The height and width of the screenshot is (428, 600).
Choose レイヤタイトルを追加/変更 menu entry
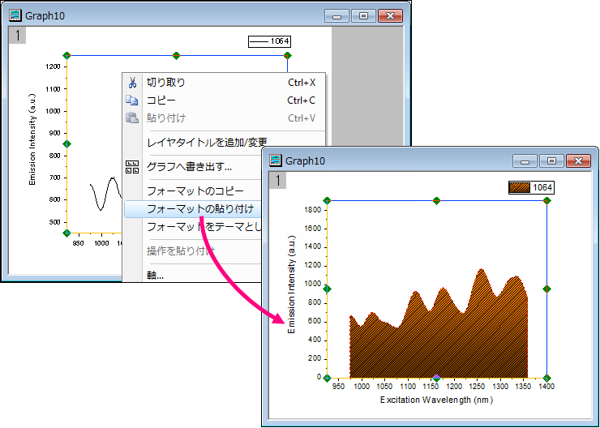pyautogui.click(x=207, y=143)
